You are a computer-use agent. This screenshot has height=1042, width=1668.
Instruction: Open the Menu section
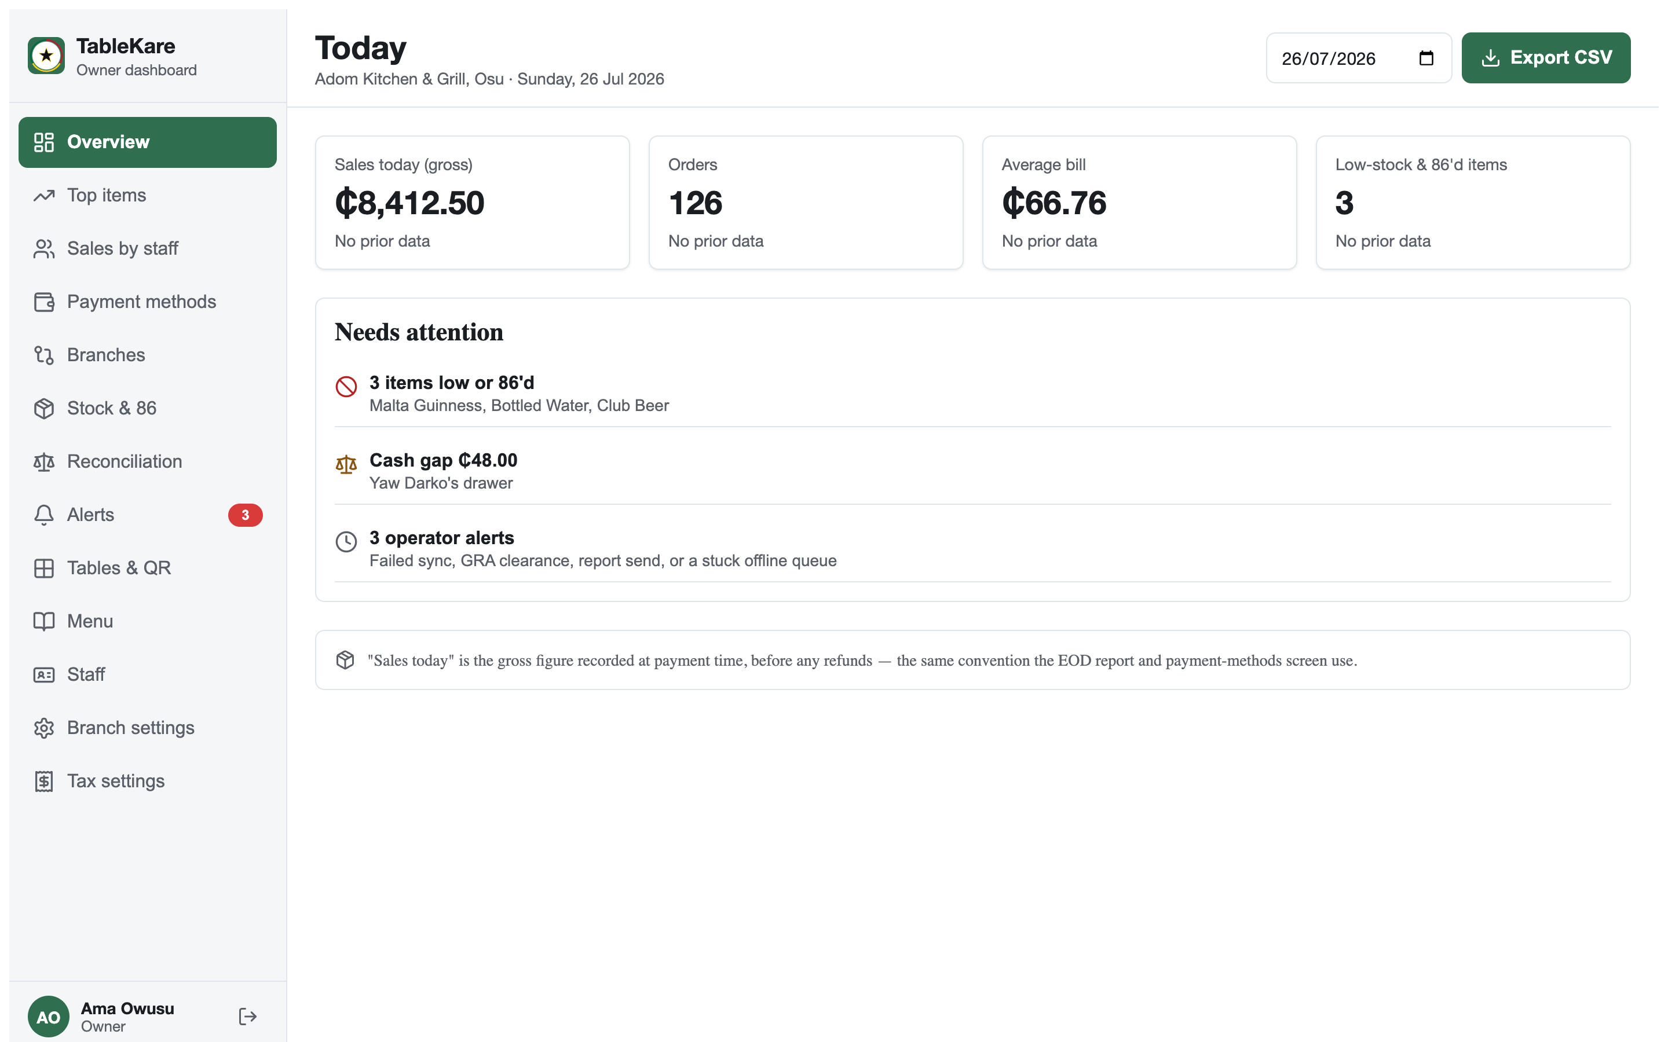[148, 622]
